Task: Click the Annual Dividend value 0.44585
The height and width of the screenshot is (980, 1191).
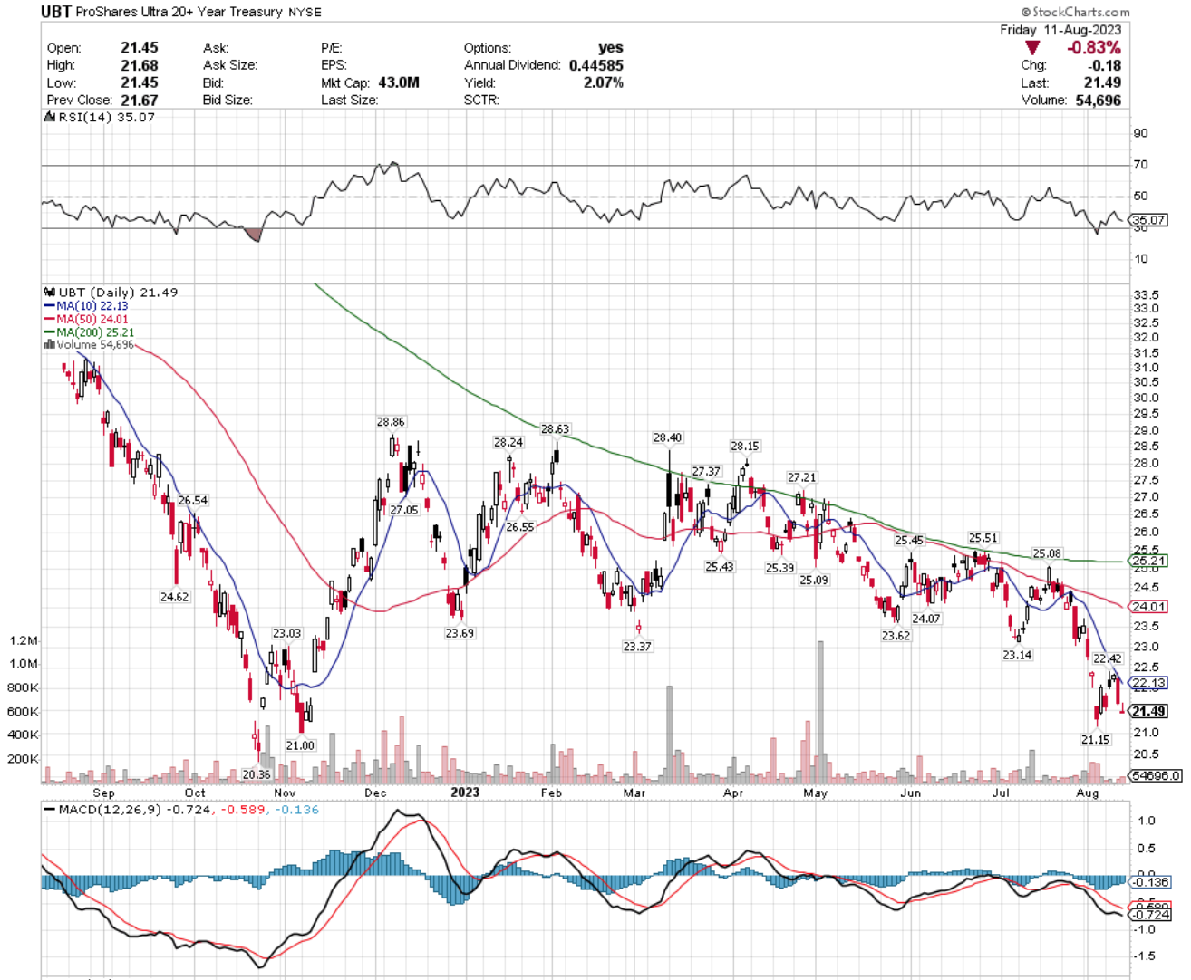Action: coord(596,65)
